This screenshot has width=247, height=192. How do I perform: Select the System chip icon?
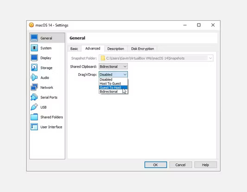pos(34,48)
